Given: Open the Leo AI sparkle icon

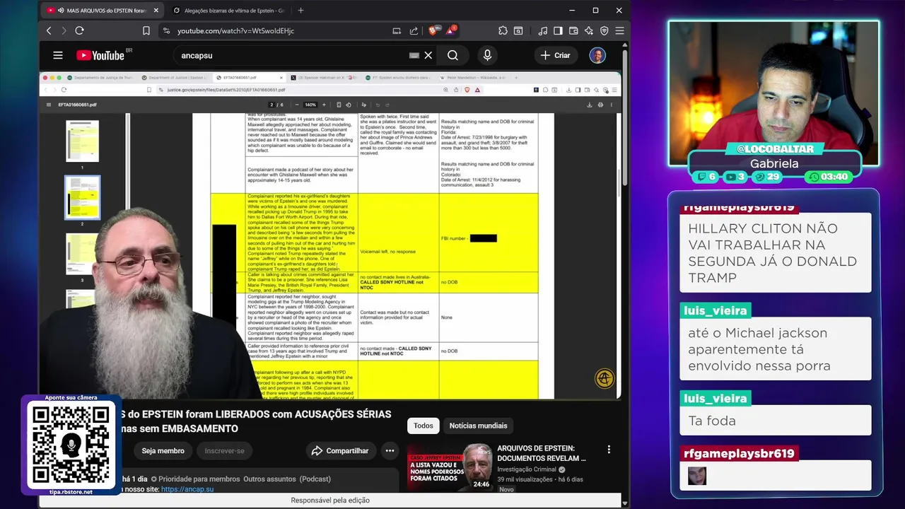Looking at the screenshot, I should [589, 30].
